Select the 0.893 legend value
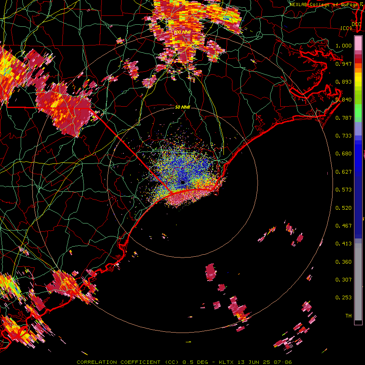The image size is (365, 365). coord(344,82)
